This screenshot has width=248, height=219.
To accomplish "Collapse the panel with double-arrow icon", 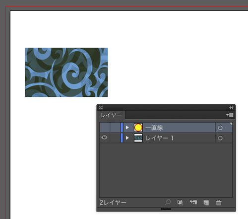I will [231, 108].
